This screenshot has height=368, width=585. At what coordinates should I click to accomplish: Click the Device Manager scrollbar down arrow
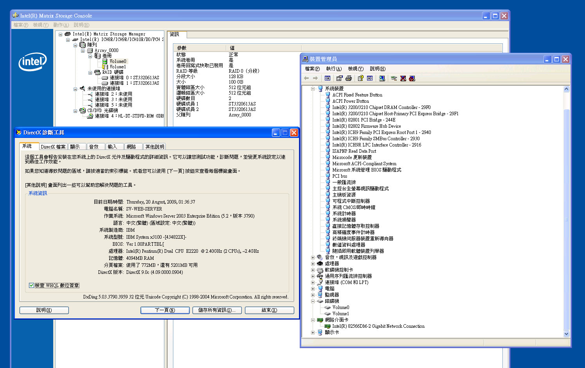[x=566, y=334]
